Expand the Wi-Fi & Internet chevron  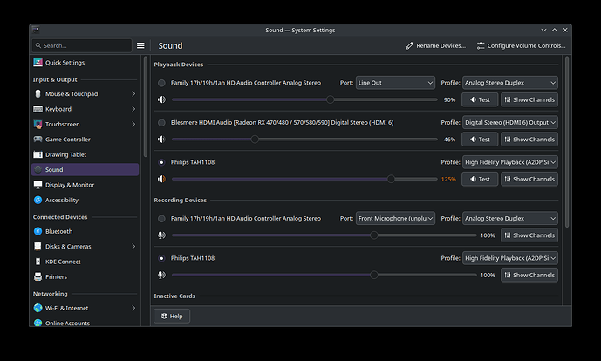(x=133, y=308)
